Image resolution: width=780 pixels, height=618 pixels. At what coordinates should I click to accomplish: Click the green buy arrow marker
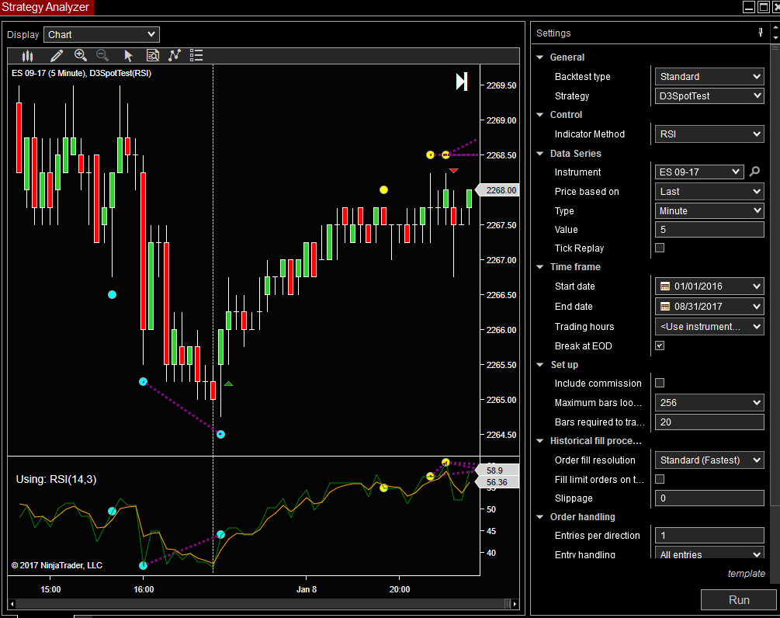[x=228, y=384]
